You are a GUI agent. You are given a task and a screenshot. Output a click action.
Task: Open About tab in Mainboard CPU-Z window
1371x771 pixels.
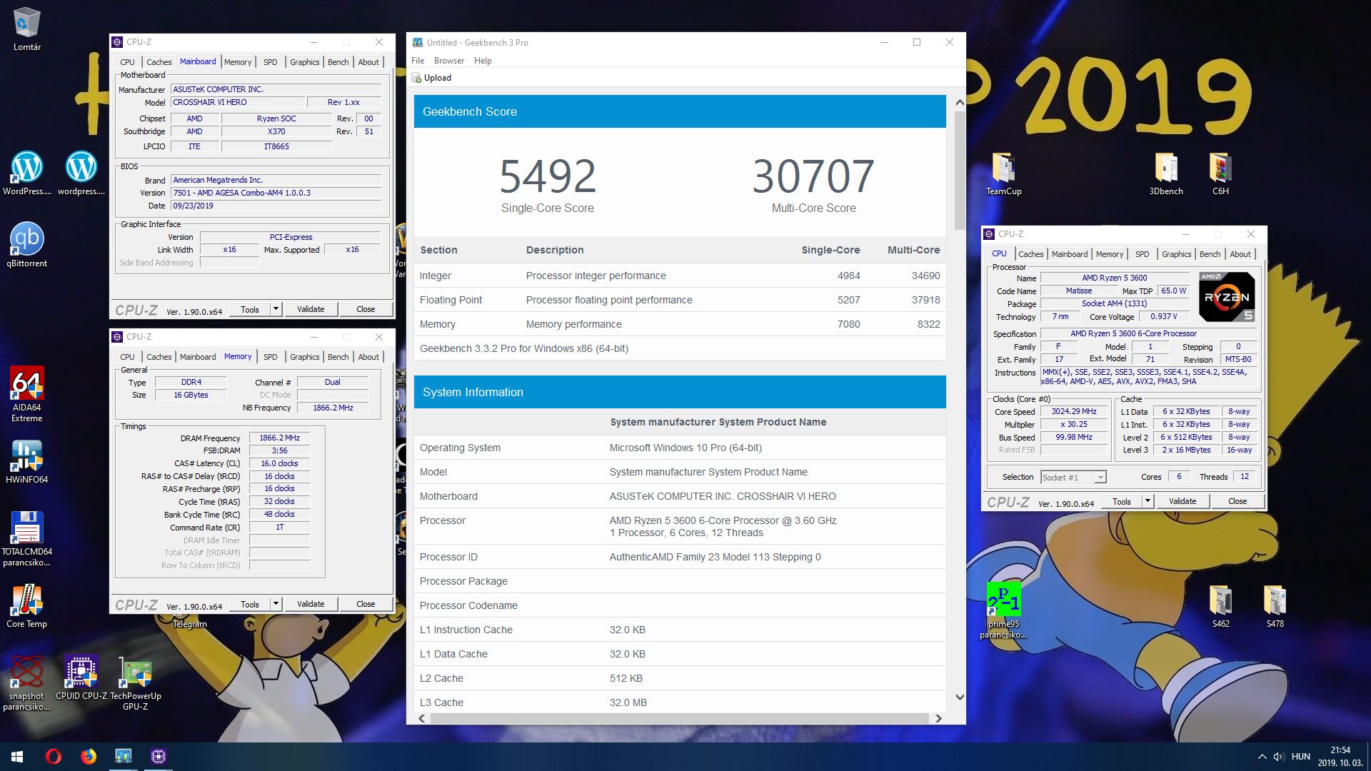(x=368, y=62)
